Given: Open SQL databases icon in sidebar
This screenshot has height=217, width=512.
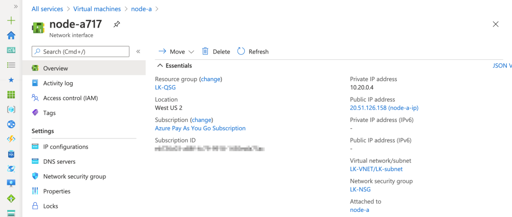Looking at the screenshot, I should click(11, 154).
